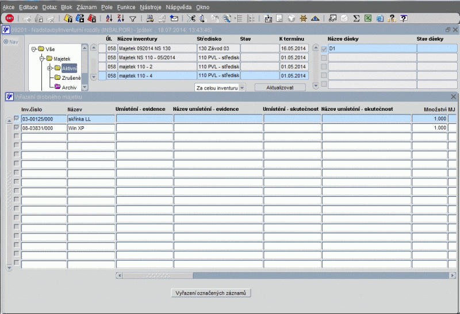Viewport: 460px width, 314px height.
Task: Open the Editace menu
Action: tap(28, 7)
